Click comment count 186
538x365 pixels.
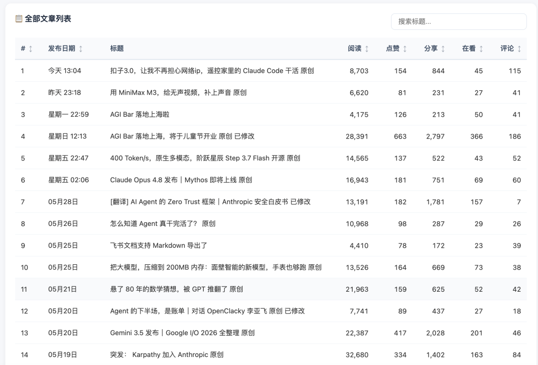515,137
